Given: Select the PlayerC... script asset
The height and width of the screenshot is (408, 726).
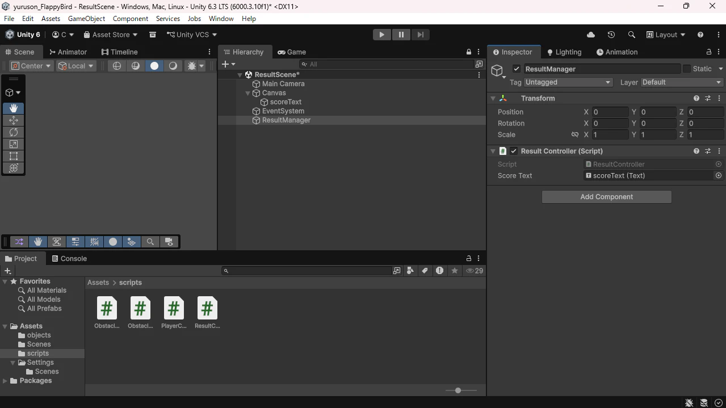Looking at the screenshot, I should point(174,313).
